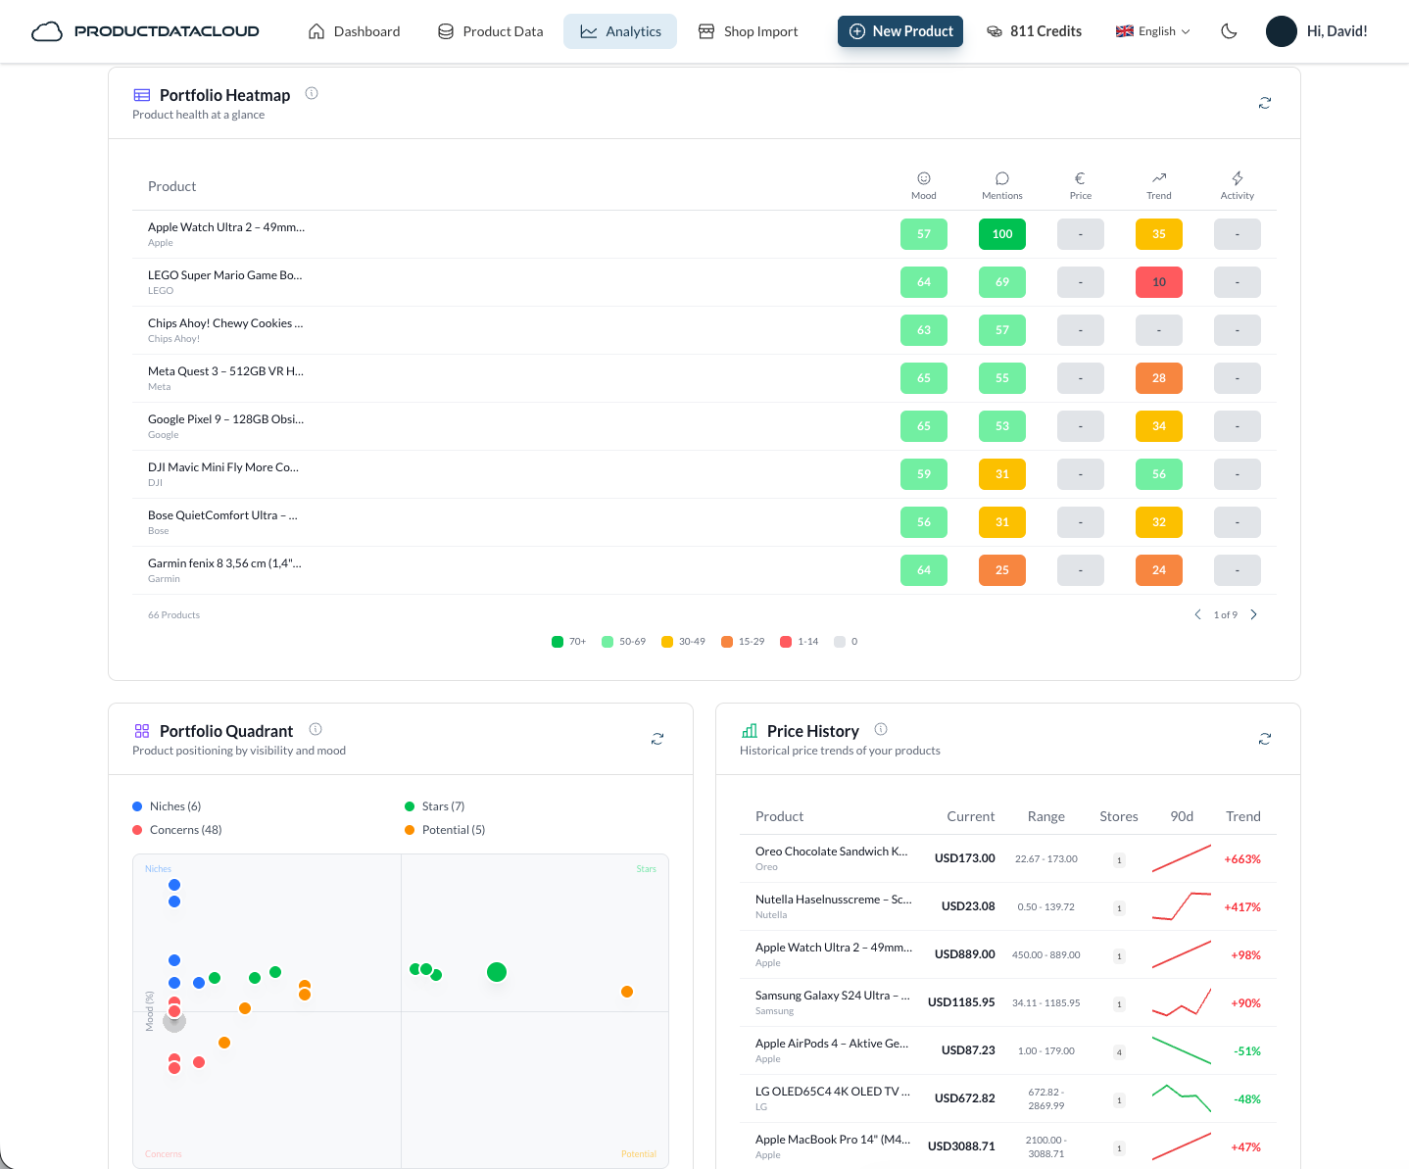
Task: Sort heatmap by Activity lightning icon
Action: coord(1238,178)
